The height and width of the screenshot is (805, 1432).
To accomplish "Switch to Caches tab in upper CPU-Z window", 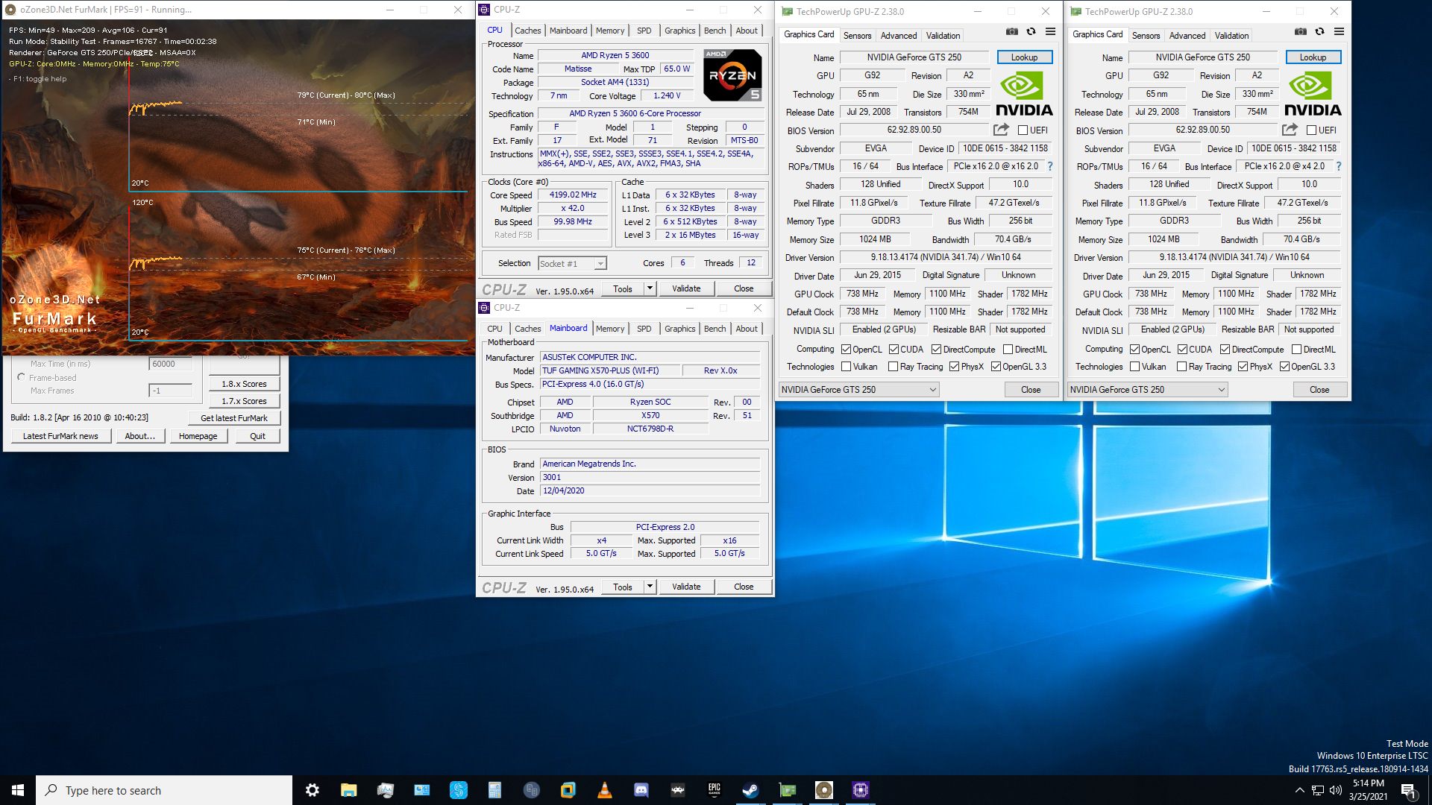I will pyautogui.click(x=527, y=31).
